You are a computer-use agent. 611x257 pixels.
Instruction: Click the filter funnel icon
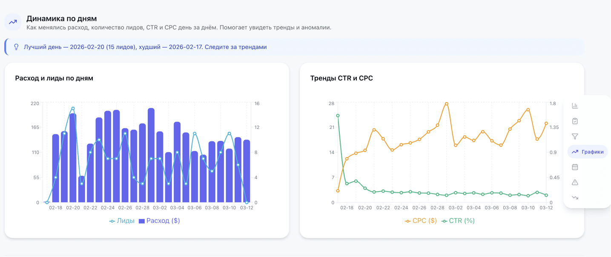[575, 136]
